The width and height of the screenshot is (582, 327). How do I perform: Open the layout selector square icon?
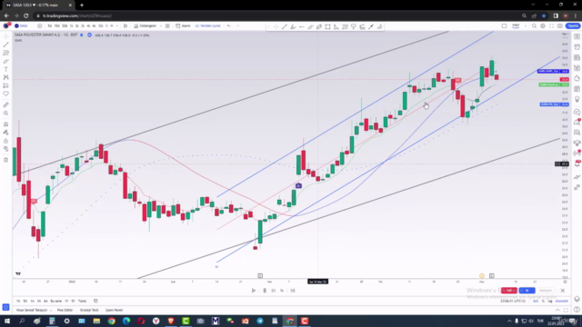[x=504, y=26]
